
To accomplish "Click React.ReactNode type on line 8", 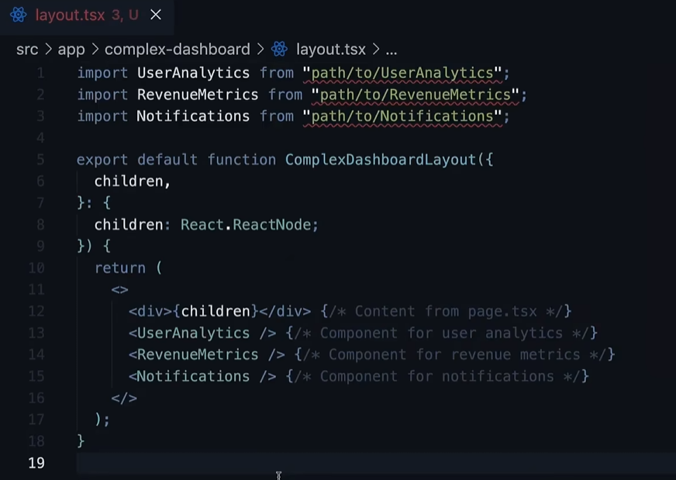I will pos(246,225).
